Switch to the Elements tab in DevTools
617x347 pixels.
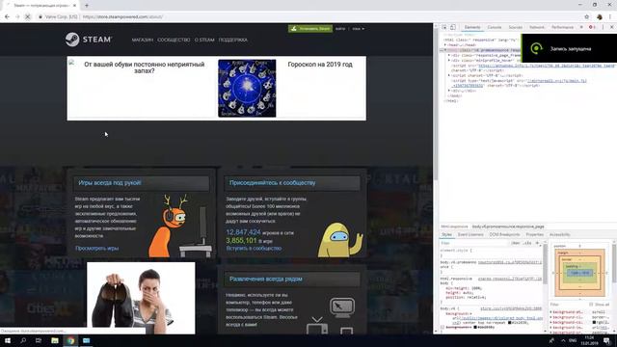472,27
